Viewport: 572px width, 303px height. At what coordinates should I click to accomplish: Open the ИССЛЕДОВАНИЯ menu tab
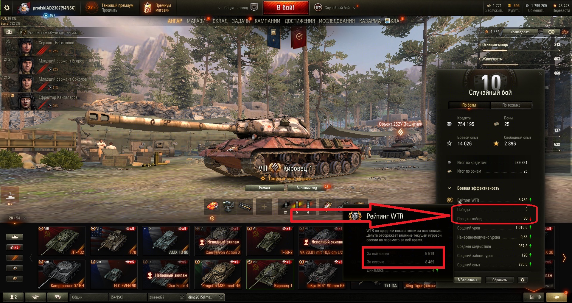pos(337,21)
